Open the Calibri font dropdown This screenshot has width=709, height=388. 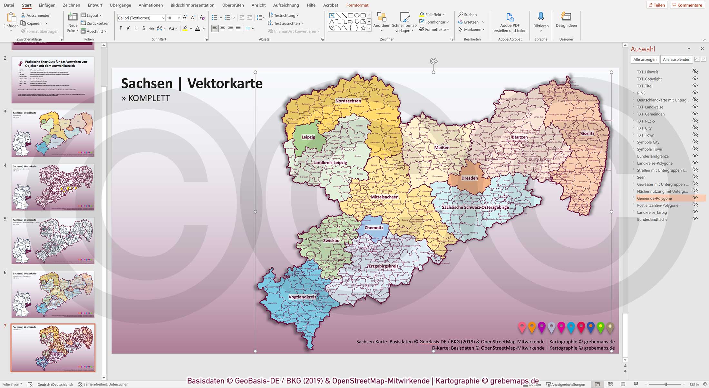coord(164,18)
